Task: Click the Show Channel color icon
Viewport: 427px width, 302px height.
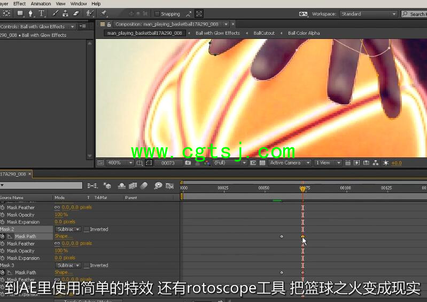Action: [x=207, y=163]
